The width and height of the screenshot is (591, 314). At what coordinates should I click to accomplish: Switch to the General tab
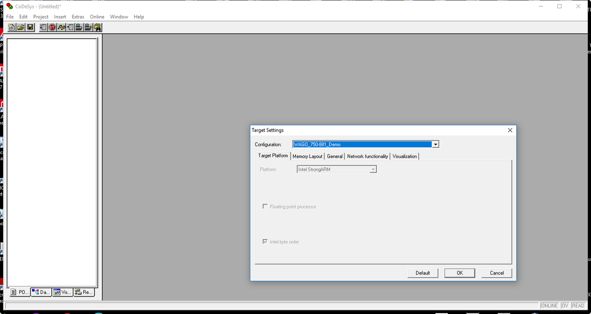click(x=335, y=157)
